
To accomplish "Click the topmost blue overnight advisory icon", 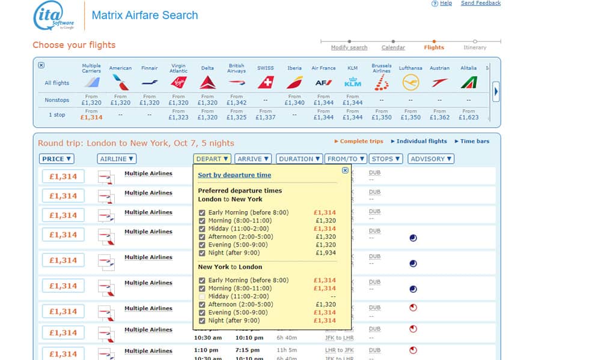I will [x=413, y=238].
